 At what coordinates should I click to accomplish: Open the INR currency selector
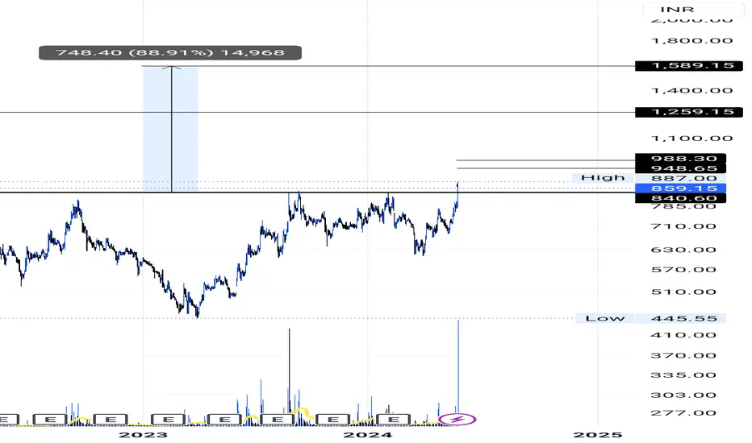(693, 9)
